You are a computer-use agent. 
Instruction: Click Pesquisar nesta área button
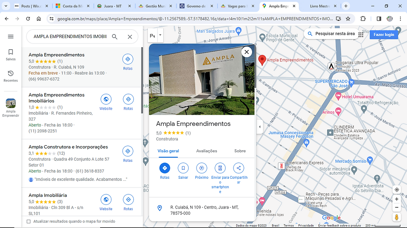tap(331, 34)
